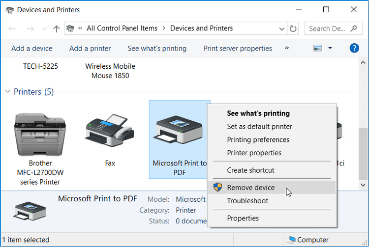Choose Remove device from context menu
This screenshot has height=247, width=369.
[x=250, y=188]
